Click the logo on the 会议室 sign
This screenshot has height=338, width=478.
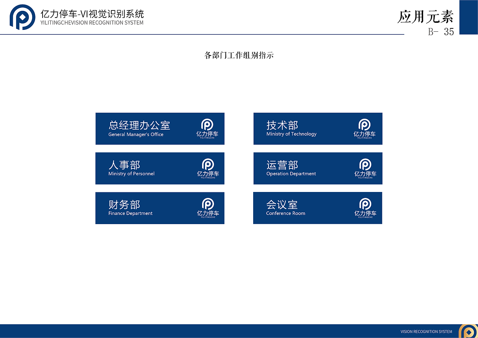pos(365,208)
